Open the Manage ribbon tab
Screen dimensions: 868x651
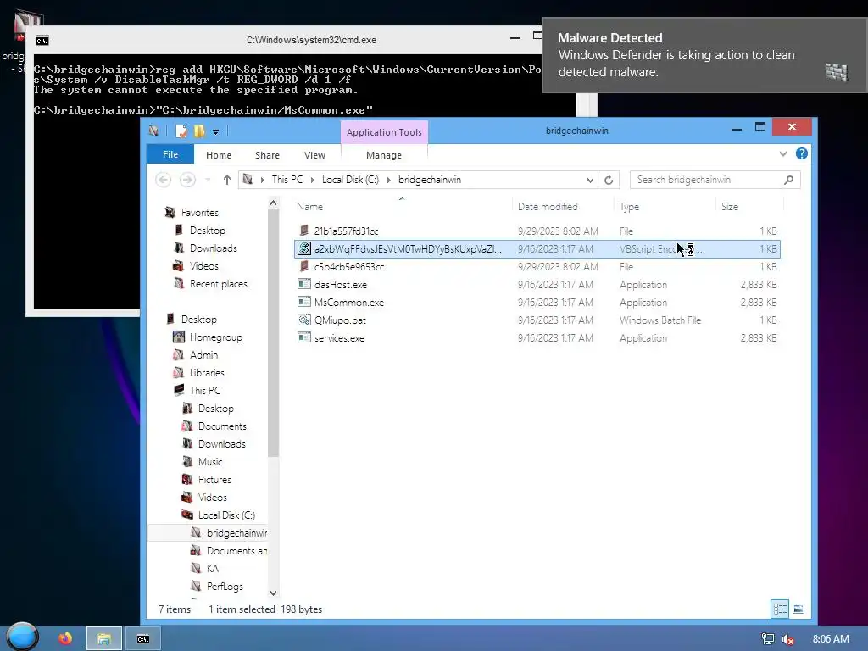(x=384, y=156)
